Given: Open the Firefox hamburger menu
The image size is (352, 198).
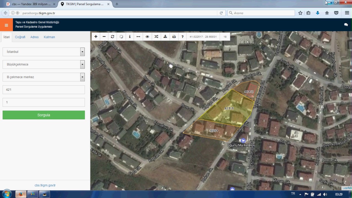Looking at the screenshot, I should click(347, 13).
